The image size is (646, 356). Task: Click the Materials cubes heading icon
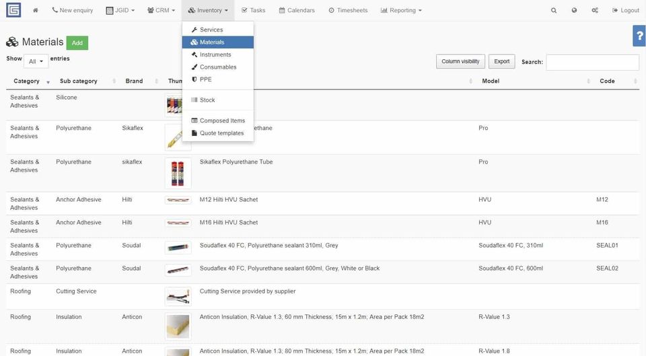tap(12, 42)
